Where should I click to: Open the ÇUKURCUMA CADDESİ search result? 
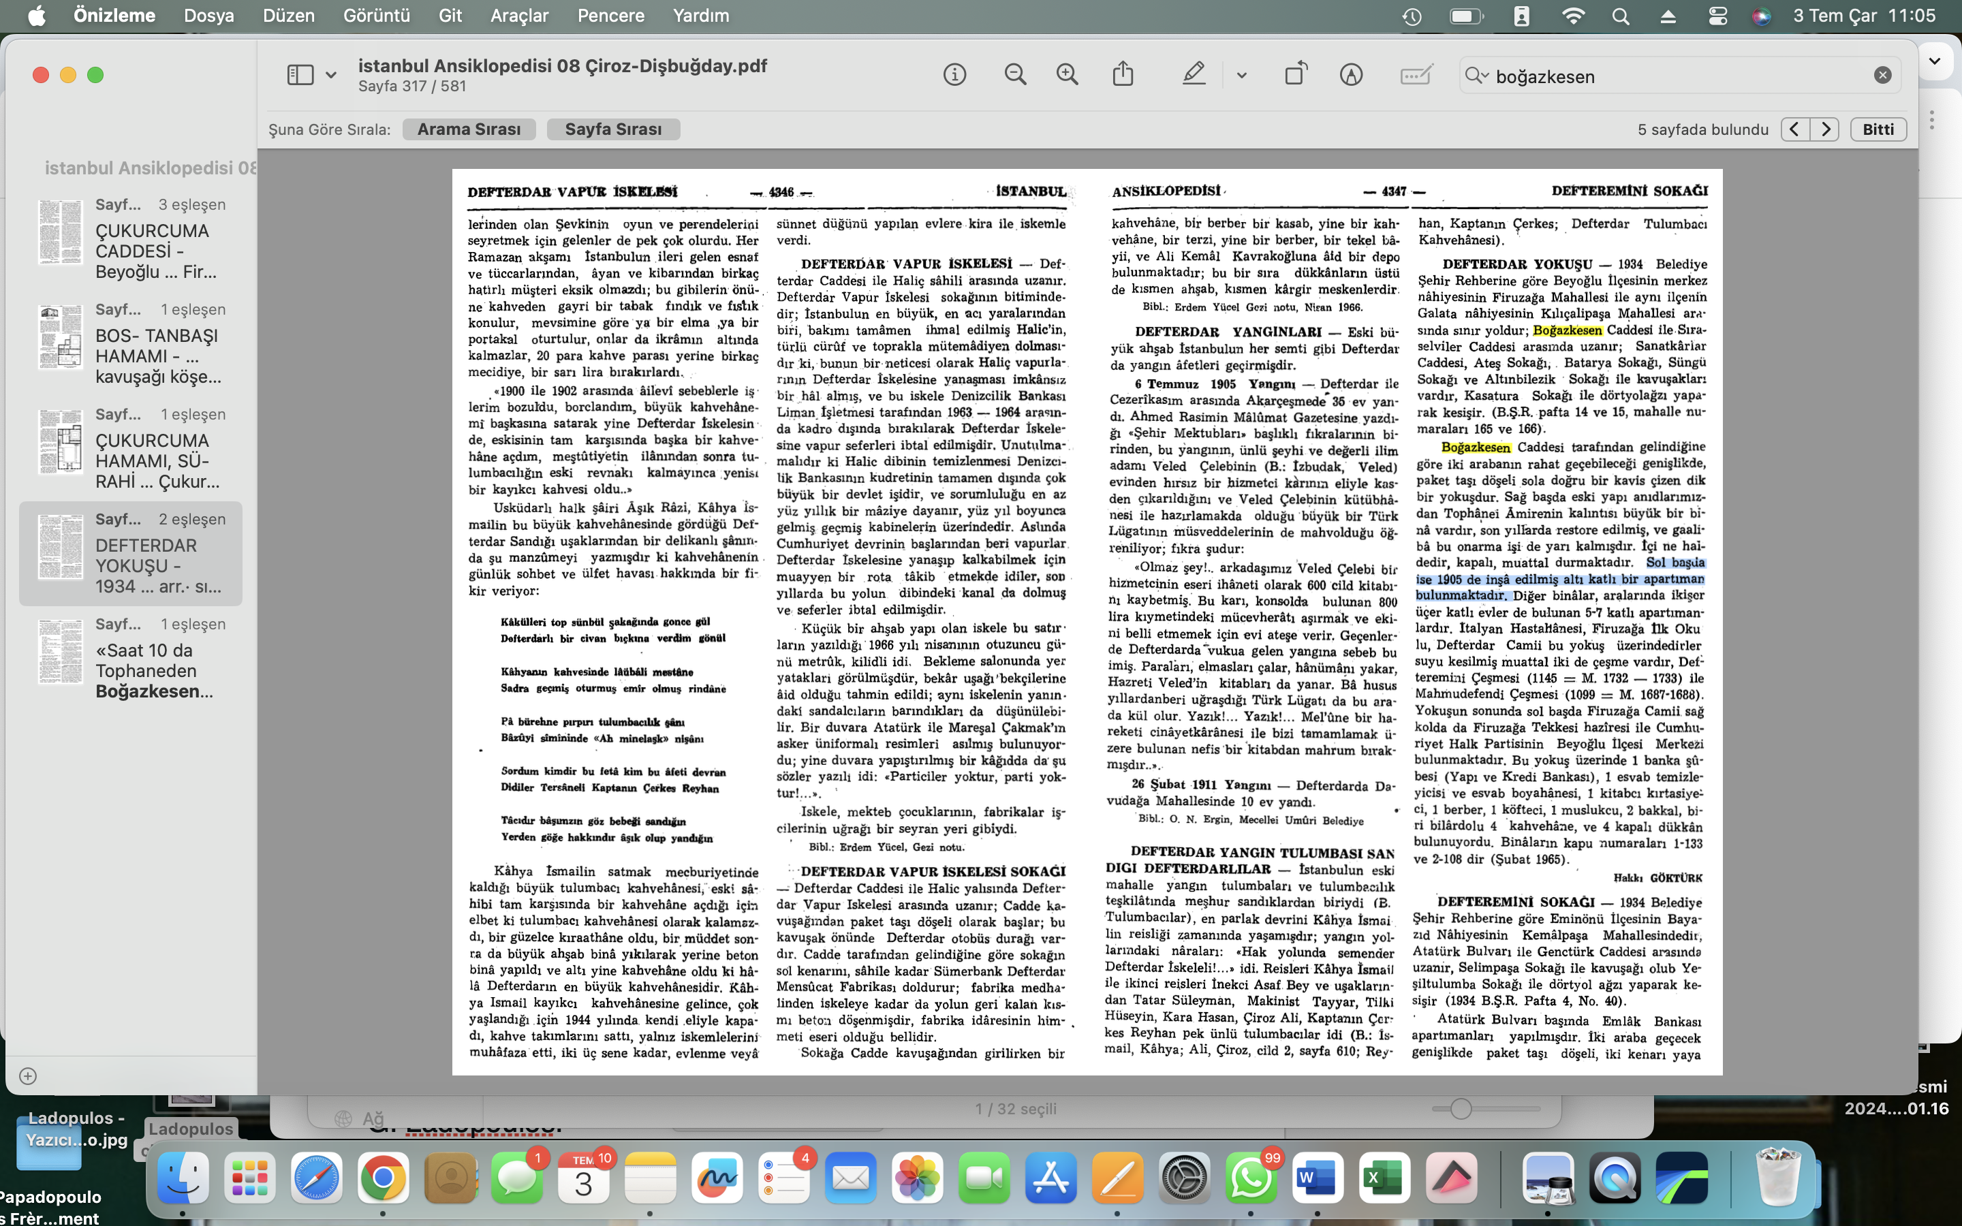click(131, 239)
